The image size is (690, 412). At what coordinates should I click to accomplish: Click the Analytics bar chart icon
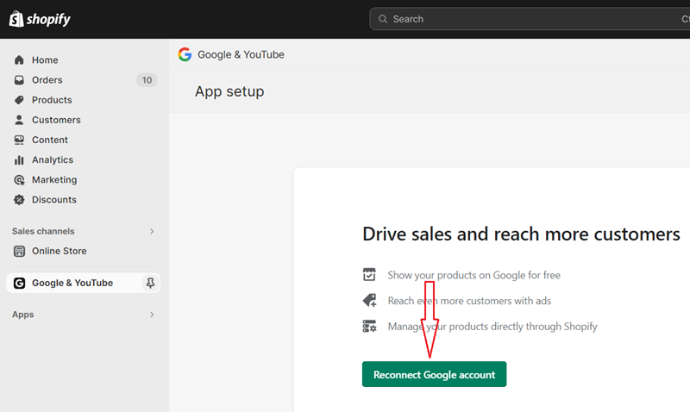(19, 159)
